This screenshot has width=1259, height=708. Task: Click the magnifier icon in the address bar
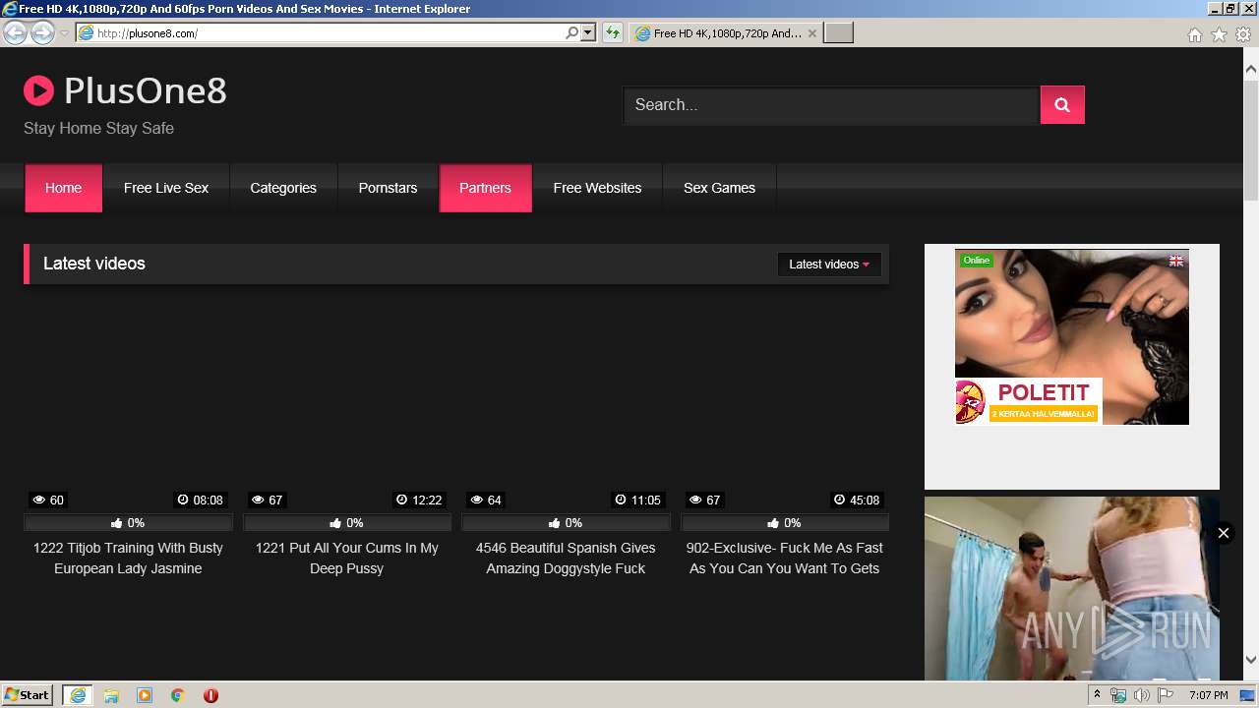pyautogui.click(x=571, y=32)
